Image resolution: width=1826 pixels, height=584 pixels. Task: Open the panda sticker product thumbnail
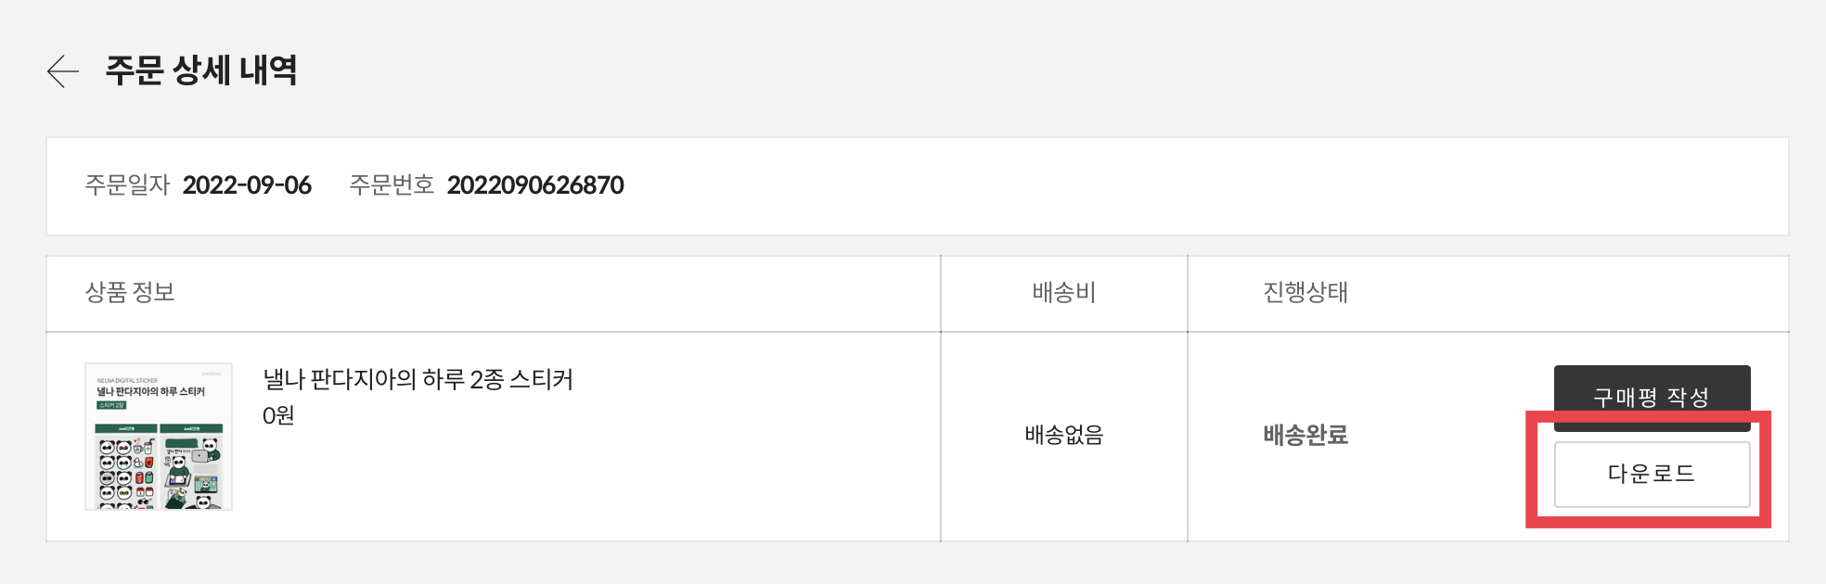[159, 437]
